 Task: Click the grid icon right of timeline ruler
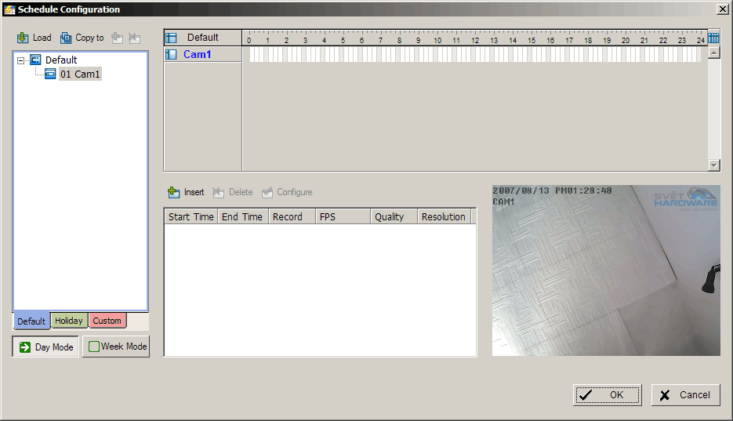click(713, 38)
